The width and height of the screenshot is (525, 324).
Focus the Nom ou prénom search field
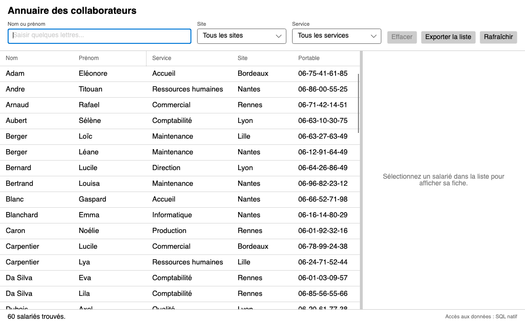(99, 36)
